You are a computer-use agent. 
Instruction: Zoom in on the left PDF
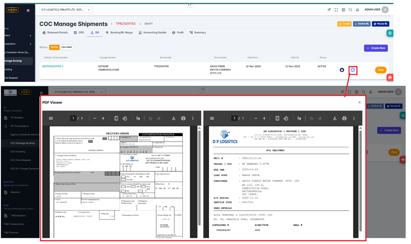coord(103,118)
